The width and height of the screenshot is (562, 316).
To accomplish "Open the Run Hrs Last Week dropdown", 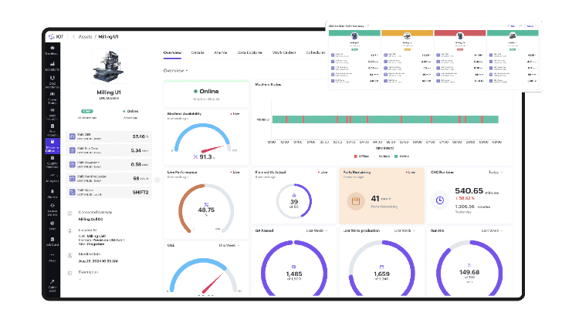I will 492,230.
